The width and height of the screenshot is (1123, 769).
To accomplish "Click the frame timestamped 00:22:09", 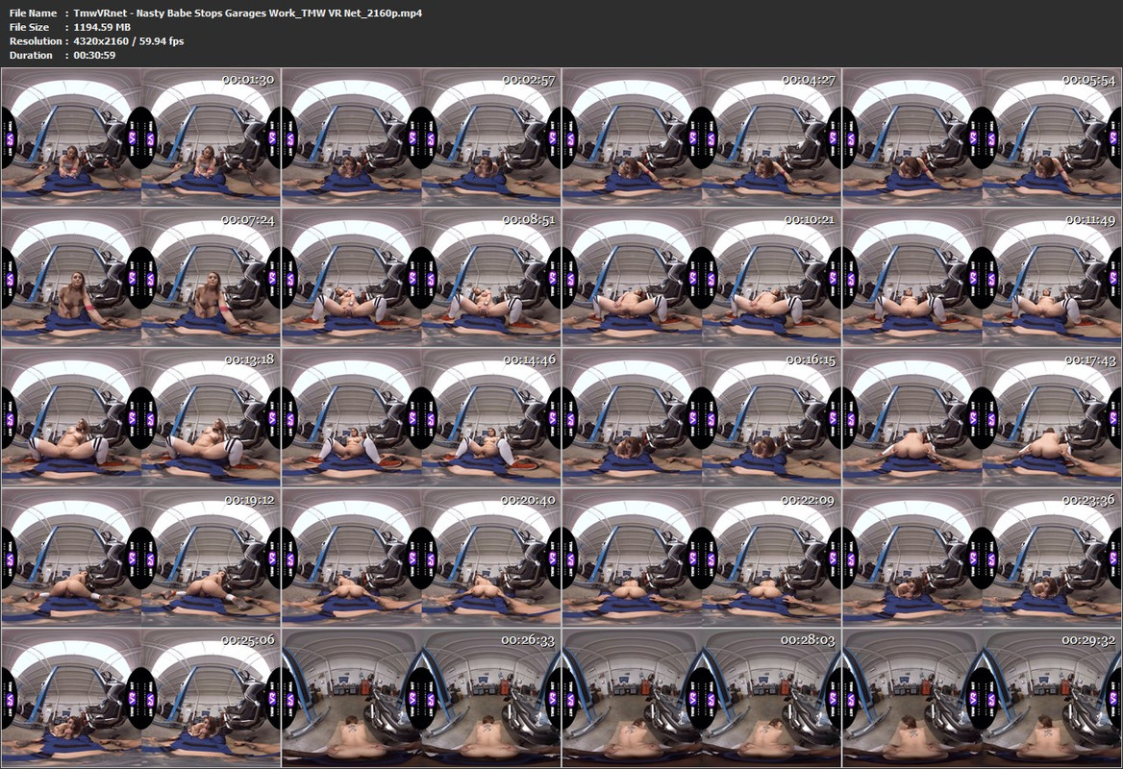I will point(702,558).
